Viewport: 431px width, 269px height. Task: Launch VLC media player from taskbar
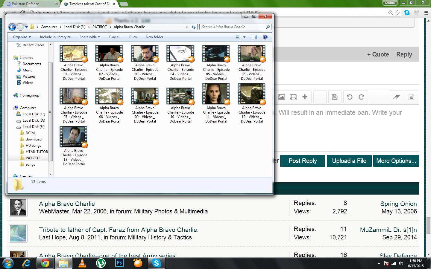pos(82,263)
